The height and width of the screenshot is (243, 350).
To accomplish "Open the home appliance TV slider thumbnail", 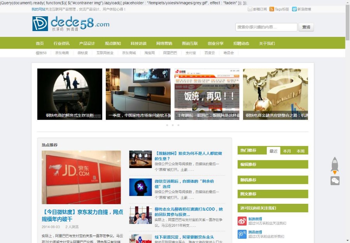I will pyautogui.click(x=138, y=94).
